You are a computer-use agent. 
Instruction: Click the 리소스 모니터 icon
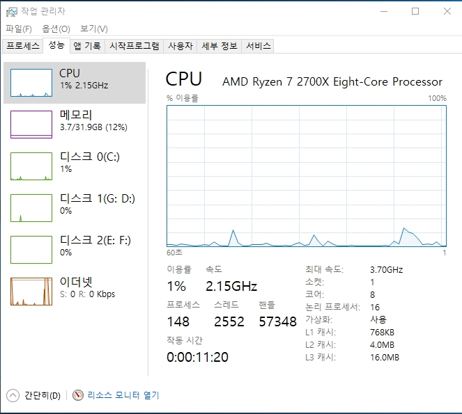pos(78,395)
